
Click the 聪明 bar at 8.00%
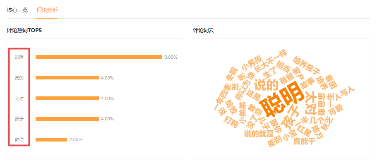coord(99,57)
